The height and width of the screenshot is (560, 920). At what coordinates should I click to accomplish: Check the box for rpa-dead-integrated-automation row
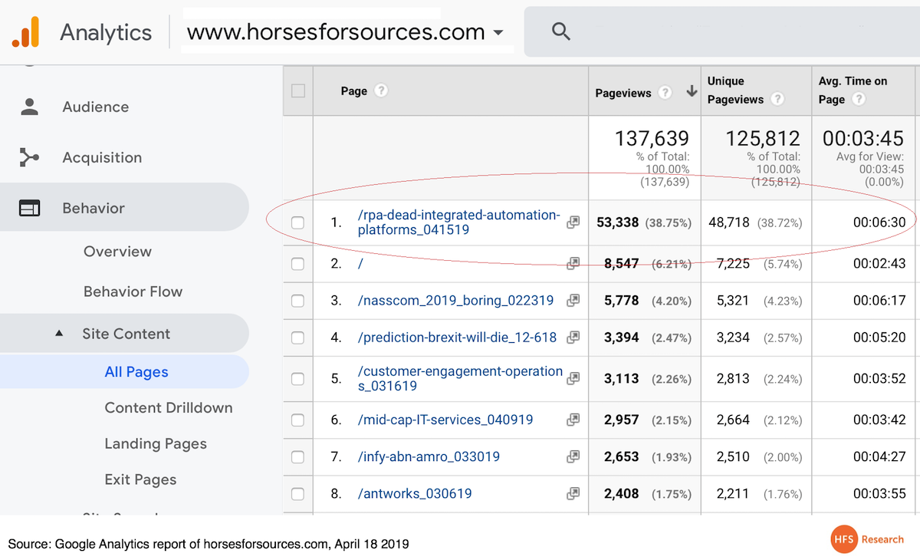click(298, 222)
